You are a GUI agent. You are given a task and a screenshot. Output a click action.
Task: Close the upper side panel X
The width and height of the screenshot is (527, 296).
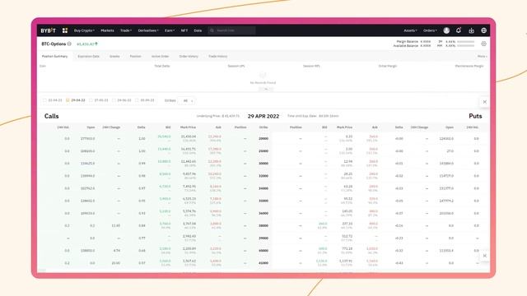click(485, 102)
